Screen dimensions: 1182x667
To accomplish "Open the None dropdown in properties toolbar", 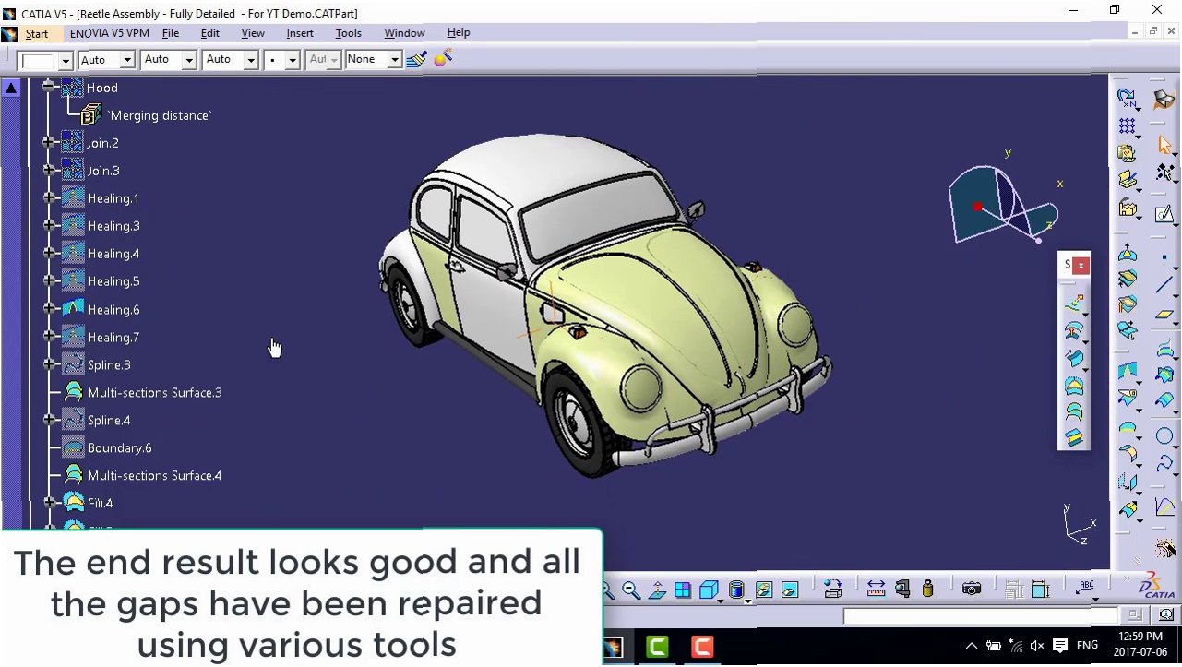I will (x=373, y=59).
